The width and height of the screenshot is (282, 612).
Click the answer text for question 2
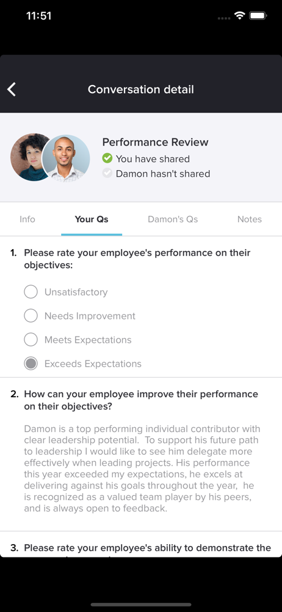(142, 468)
